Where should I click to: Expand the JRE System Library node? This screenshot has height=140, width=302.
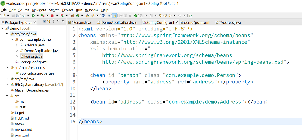click(7, 85)
